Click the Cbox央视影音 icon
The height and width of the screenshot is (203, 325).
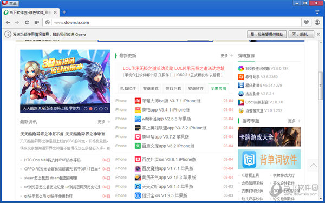pos(241,102)
